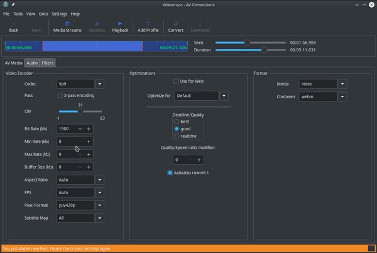Select the realtime Deadline/Quality option
Image resolution: width=377 pixels, height=253 pixels.
pos(177,136)
